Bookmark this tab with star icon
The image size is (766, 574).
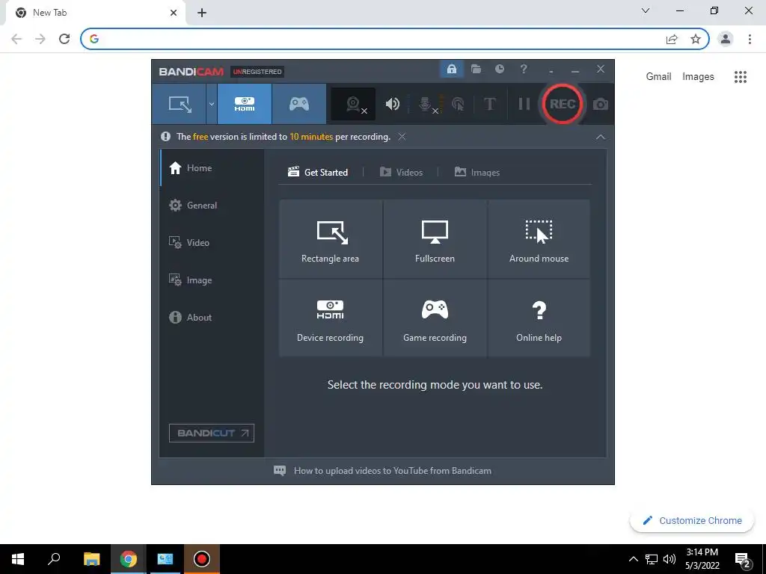(696, 39)
